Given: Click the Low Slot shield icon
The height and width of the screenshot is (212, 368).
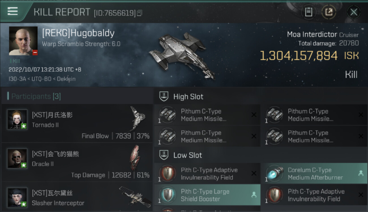Looking at the screenshot, I should 164,155.
